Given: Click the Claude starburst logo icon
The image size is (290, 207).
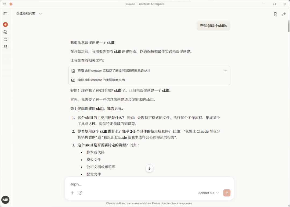Looking at the screenshot, I should [11, 4].
